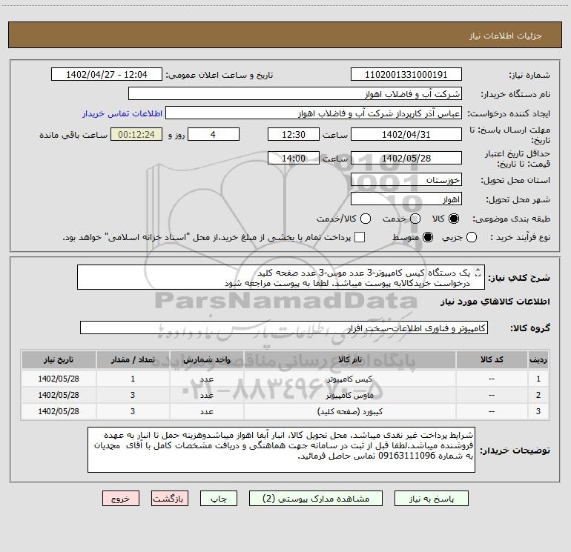The height and width of the screenshot is (552, 571).
Task: Click the اهواز delivery city field
Action: (x=406, y=199)
